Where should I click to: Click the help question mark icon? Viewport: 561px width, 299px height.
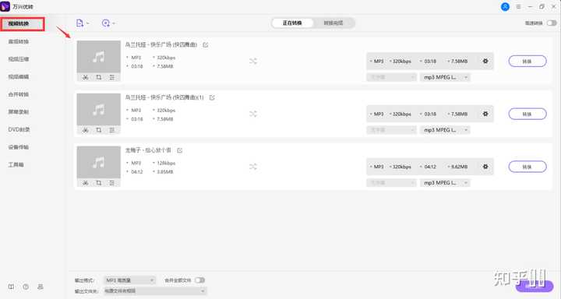click(26, 287)
